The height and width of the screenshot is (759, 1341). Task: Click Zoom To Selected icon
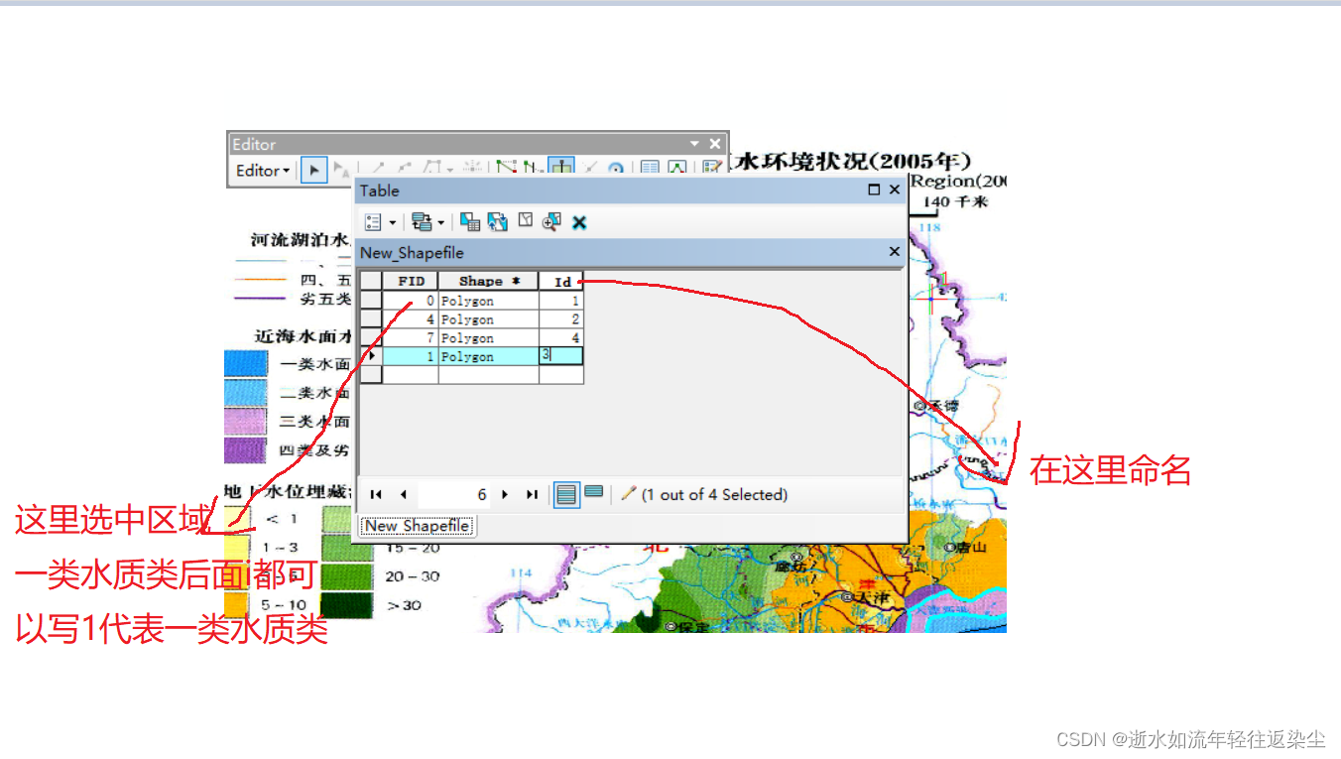(x=552, y=222)
